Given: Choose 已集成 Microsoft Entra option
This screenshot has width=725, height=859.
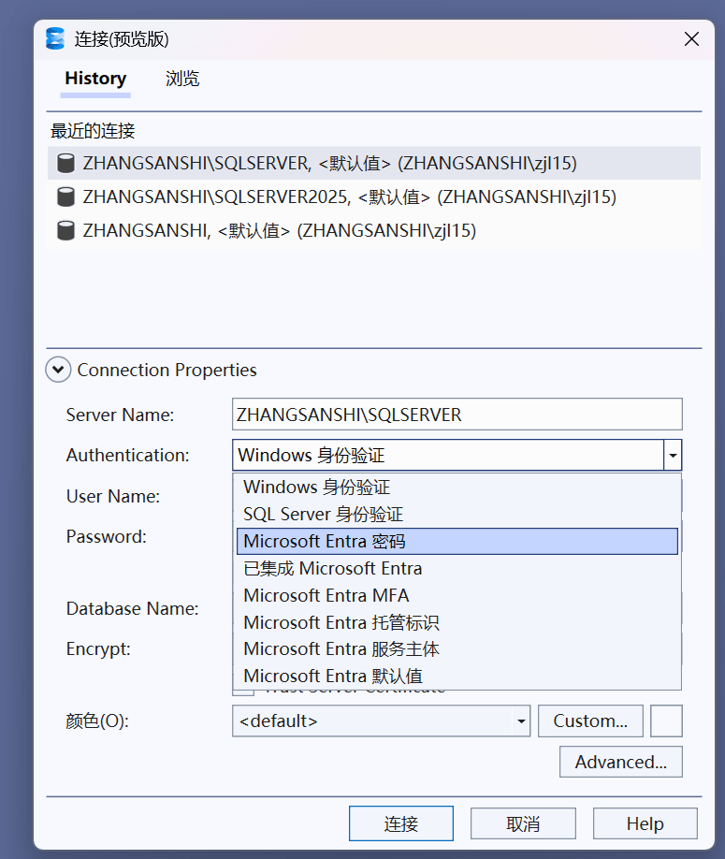Looking at the screenshot, I should tap(457, 569).
